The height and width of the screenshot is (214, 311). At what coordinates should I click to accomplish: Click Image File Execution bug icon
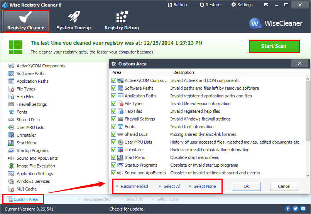click(11, 166)
